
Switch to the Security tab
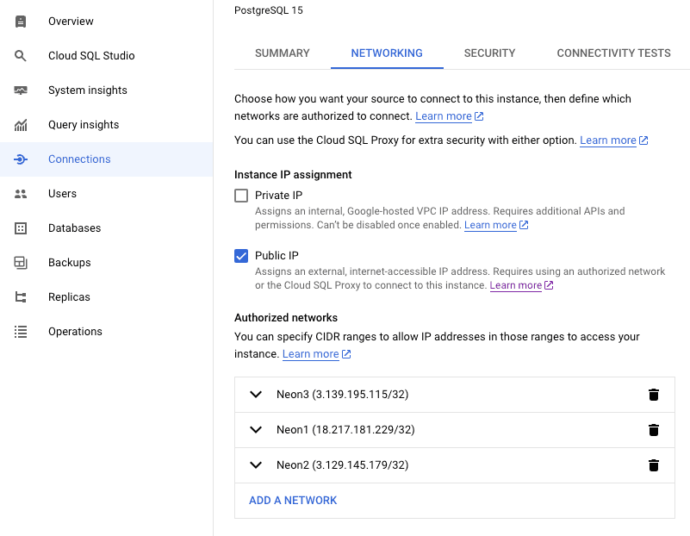coord(489,53)
